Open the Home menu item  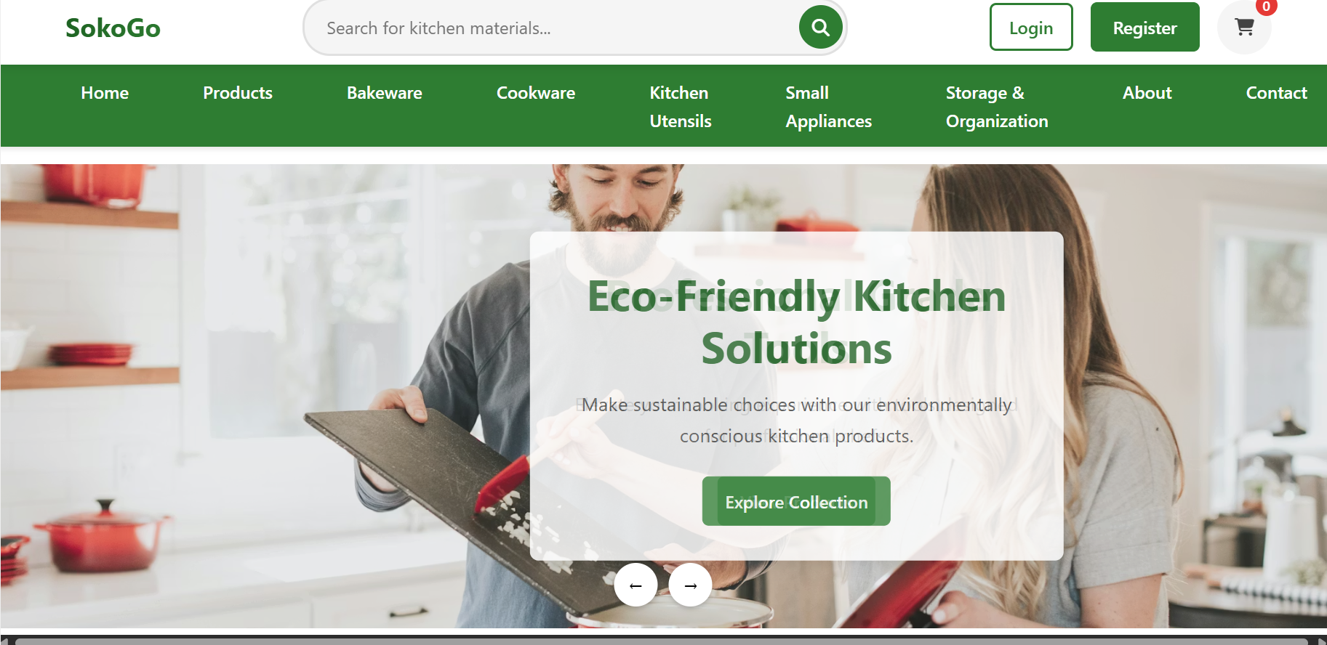[105, 93]
